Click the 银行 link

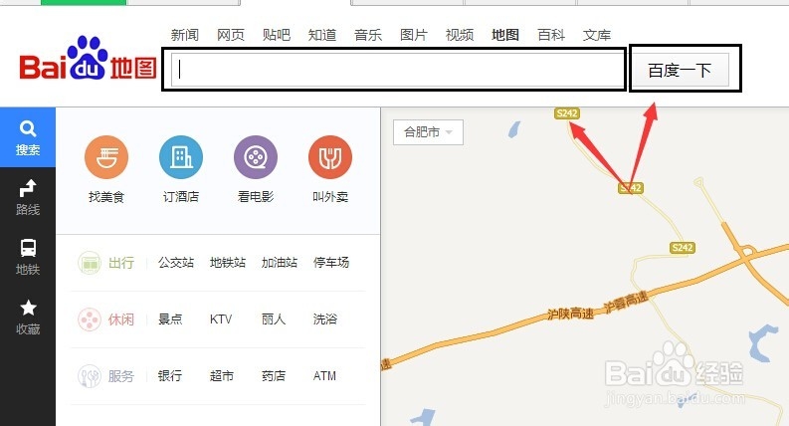coord(170,375)
